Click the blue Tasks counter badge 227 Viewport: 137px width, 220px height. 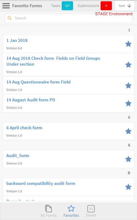67,6
